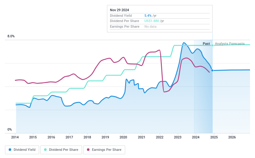This screenshot has height=158, width=255.
Task: Click the 2017 x-axis year label
Action: pyautogui.click(x=69, y=137)
